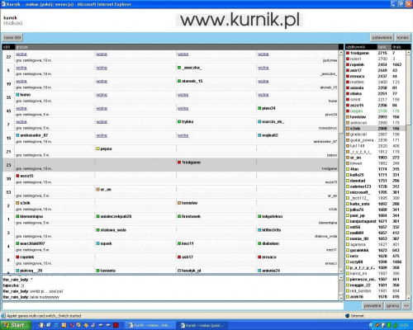Join first wolne seat at table 22
Image resolution: width=413 pixels, height=330 pixels.
coord(21,54)
